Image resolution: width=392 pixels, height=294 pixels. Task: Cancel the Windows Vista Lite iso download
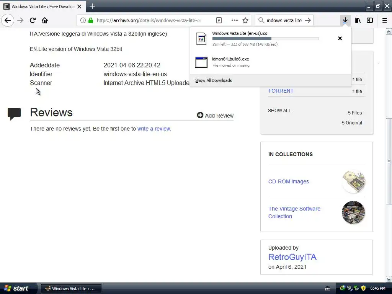pos(340,38)
